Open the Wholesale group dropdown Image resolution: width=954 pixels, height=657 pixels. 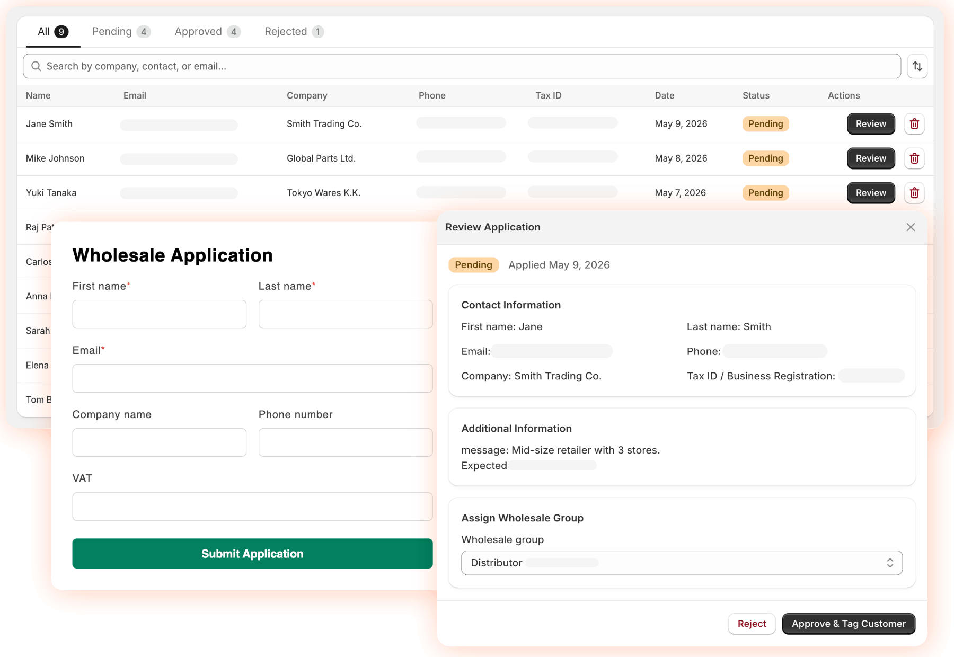coord(682,563)
